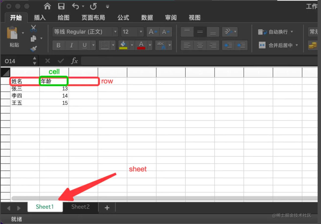Open the undo history dropdown arrow
This screenshot has width=321, height=224.
83,6
